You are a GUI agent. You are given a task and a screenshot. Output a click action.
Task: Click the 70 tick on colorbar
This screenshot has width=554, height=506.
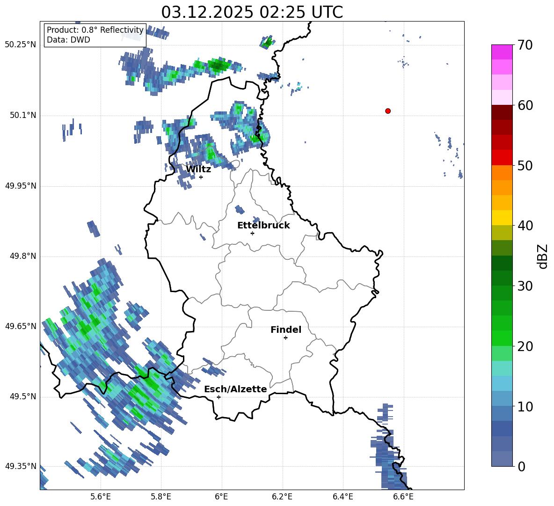(525, 45)
